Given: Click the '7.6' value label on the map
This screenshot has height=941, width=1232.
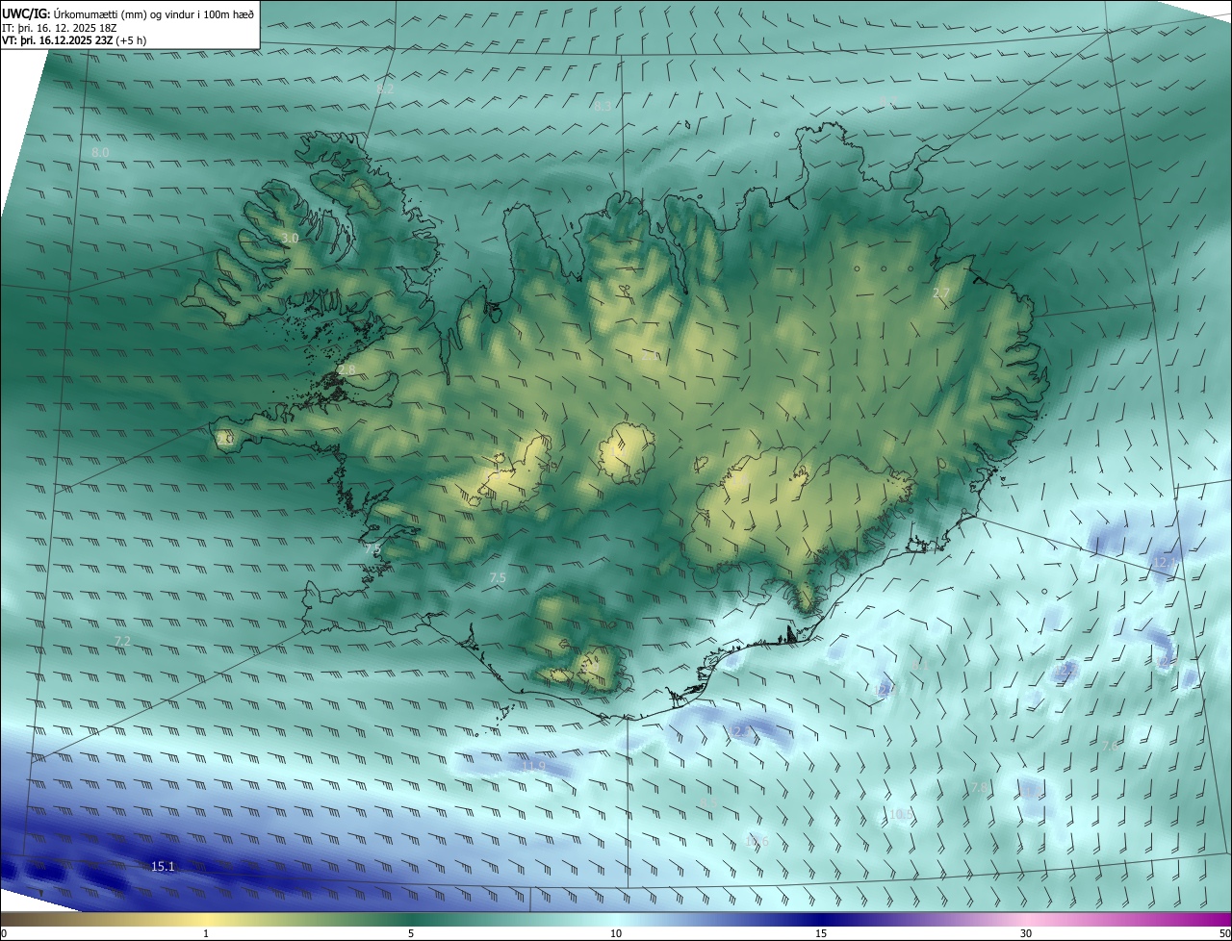Looking at the screenshot, I should 1110,746.
